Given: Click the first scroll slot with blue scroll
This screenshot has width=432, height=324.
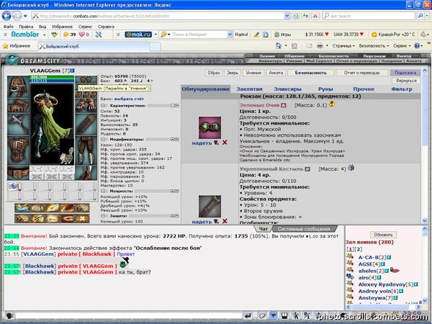Looking at the screenshot, I should point(14,186).
